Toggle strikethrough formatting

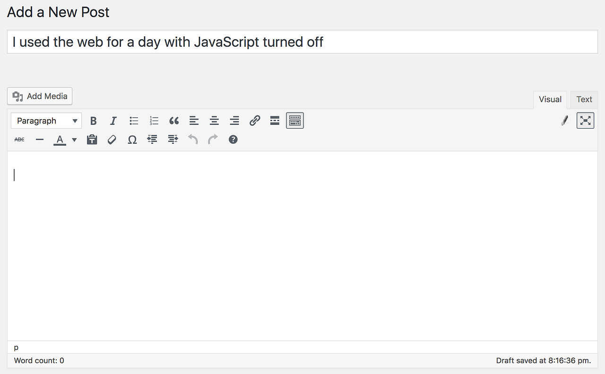tap(19, 139)
